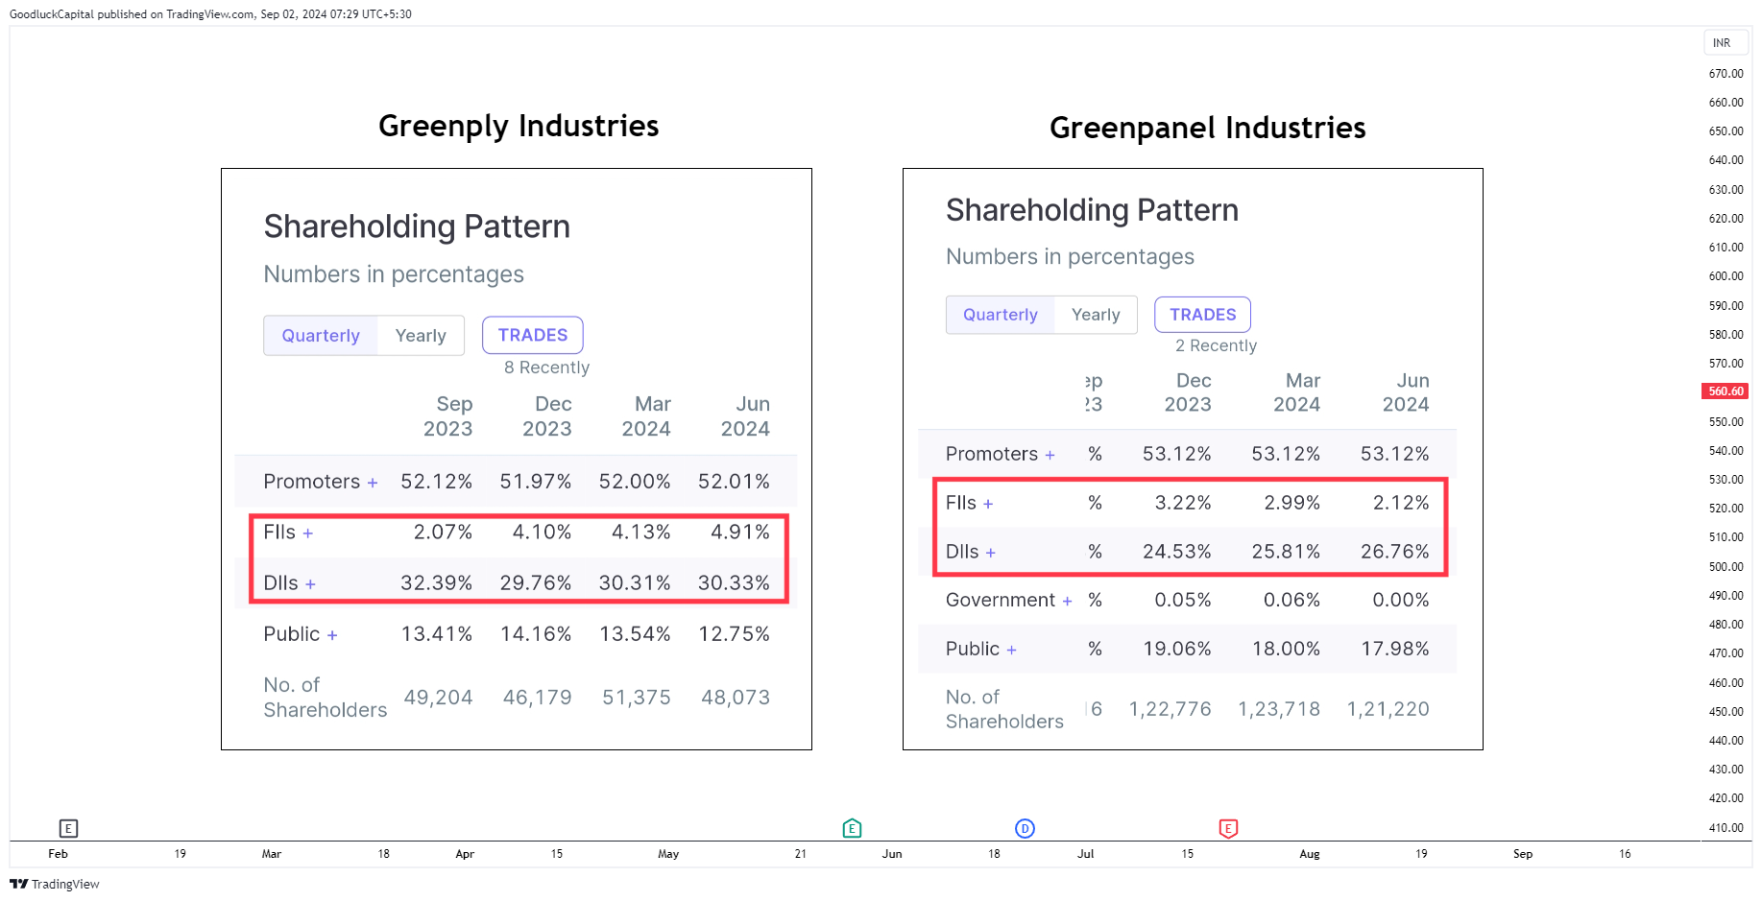Click the FIIs value 4.10%

pyautogui.click(x=542, y=533)
